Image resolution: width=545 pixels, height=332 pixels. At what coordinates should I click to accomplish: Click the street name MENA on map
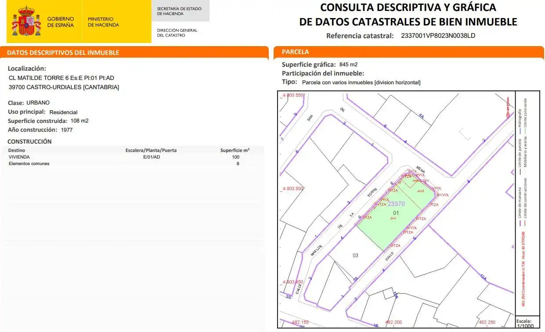click(x=421, y=170)
